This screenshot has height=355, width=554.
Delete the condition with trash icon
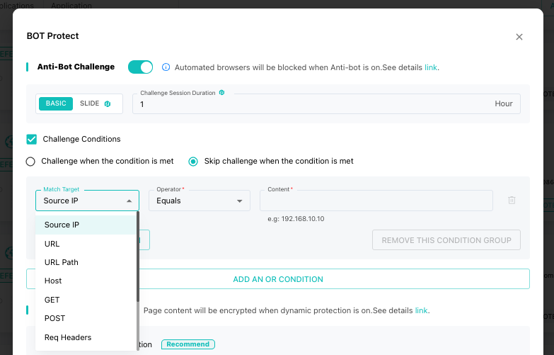pos(512,201)
